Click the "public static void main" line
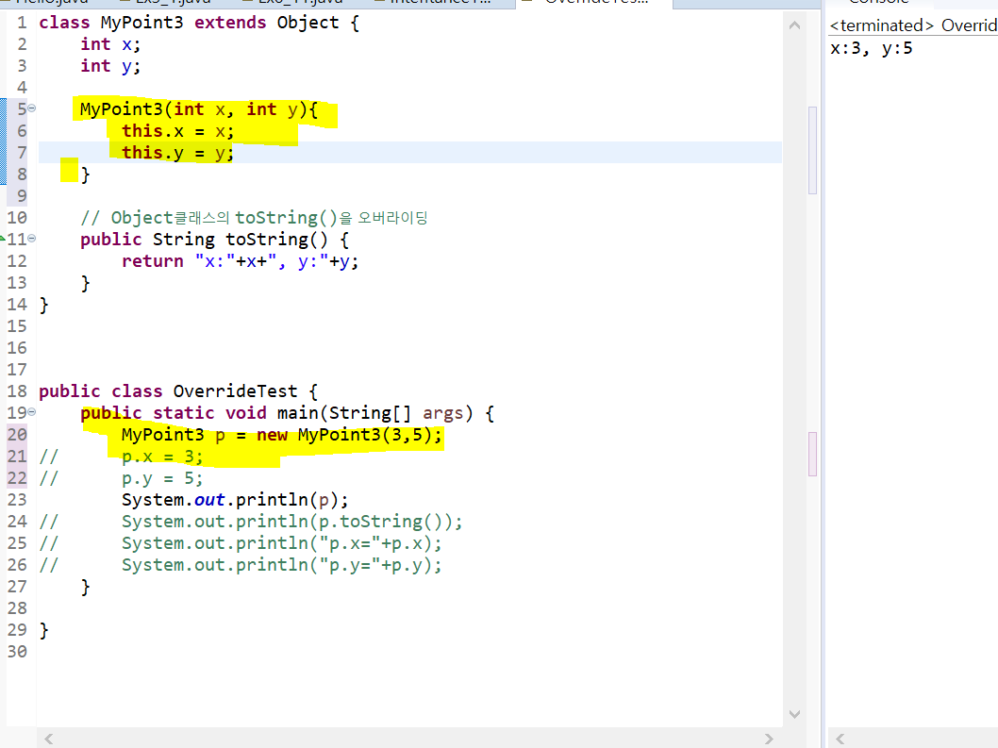 (x=287, y=413)
